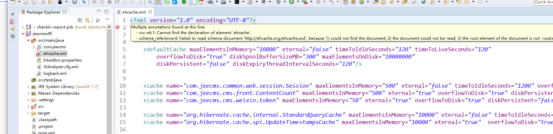
Task: Click the Open Type toolbar icon
Action: [376, 2]
